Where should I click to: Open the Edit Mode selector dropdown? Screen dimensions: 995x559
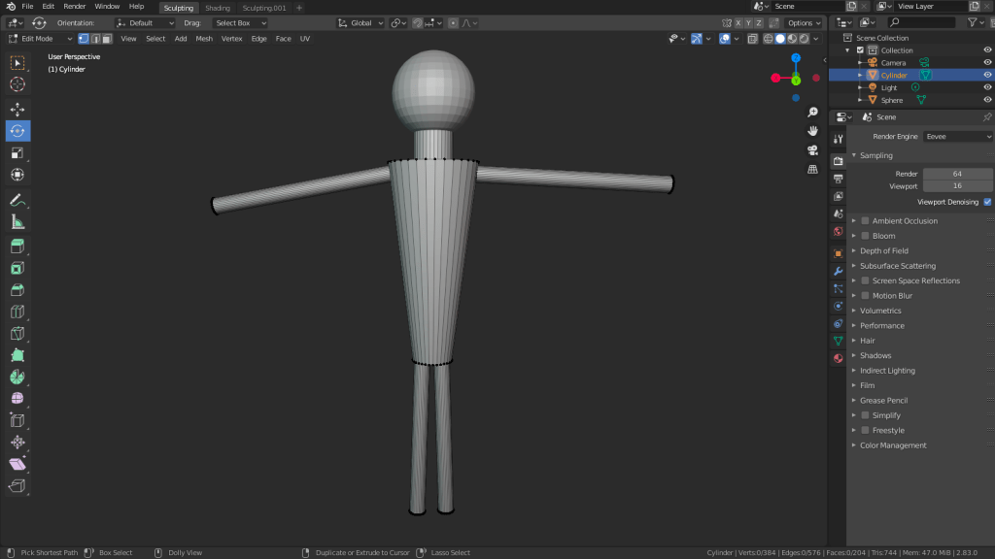pyautogui.click(x=39, y=39)
